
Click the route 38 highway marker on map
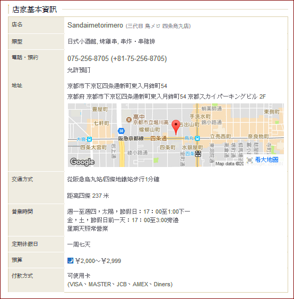pyautogui.click(x=121, y=131)
